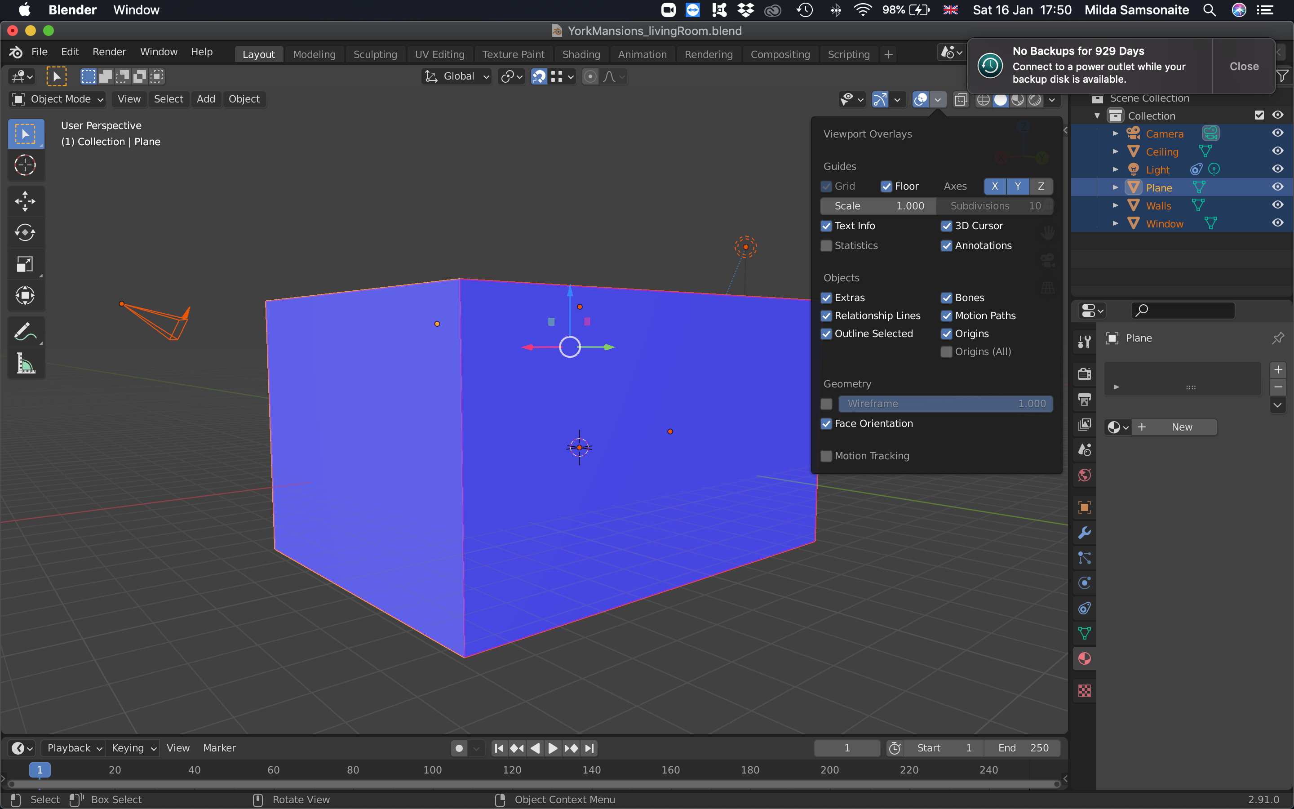Expand the Walls item in outliner
The height and width of the screenshot is (809, 1294).
pos(1116,205)
